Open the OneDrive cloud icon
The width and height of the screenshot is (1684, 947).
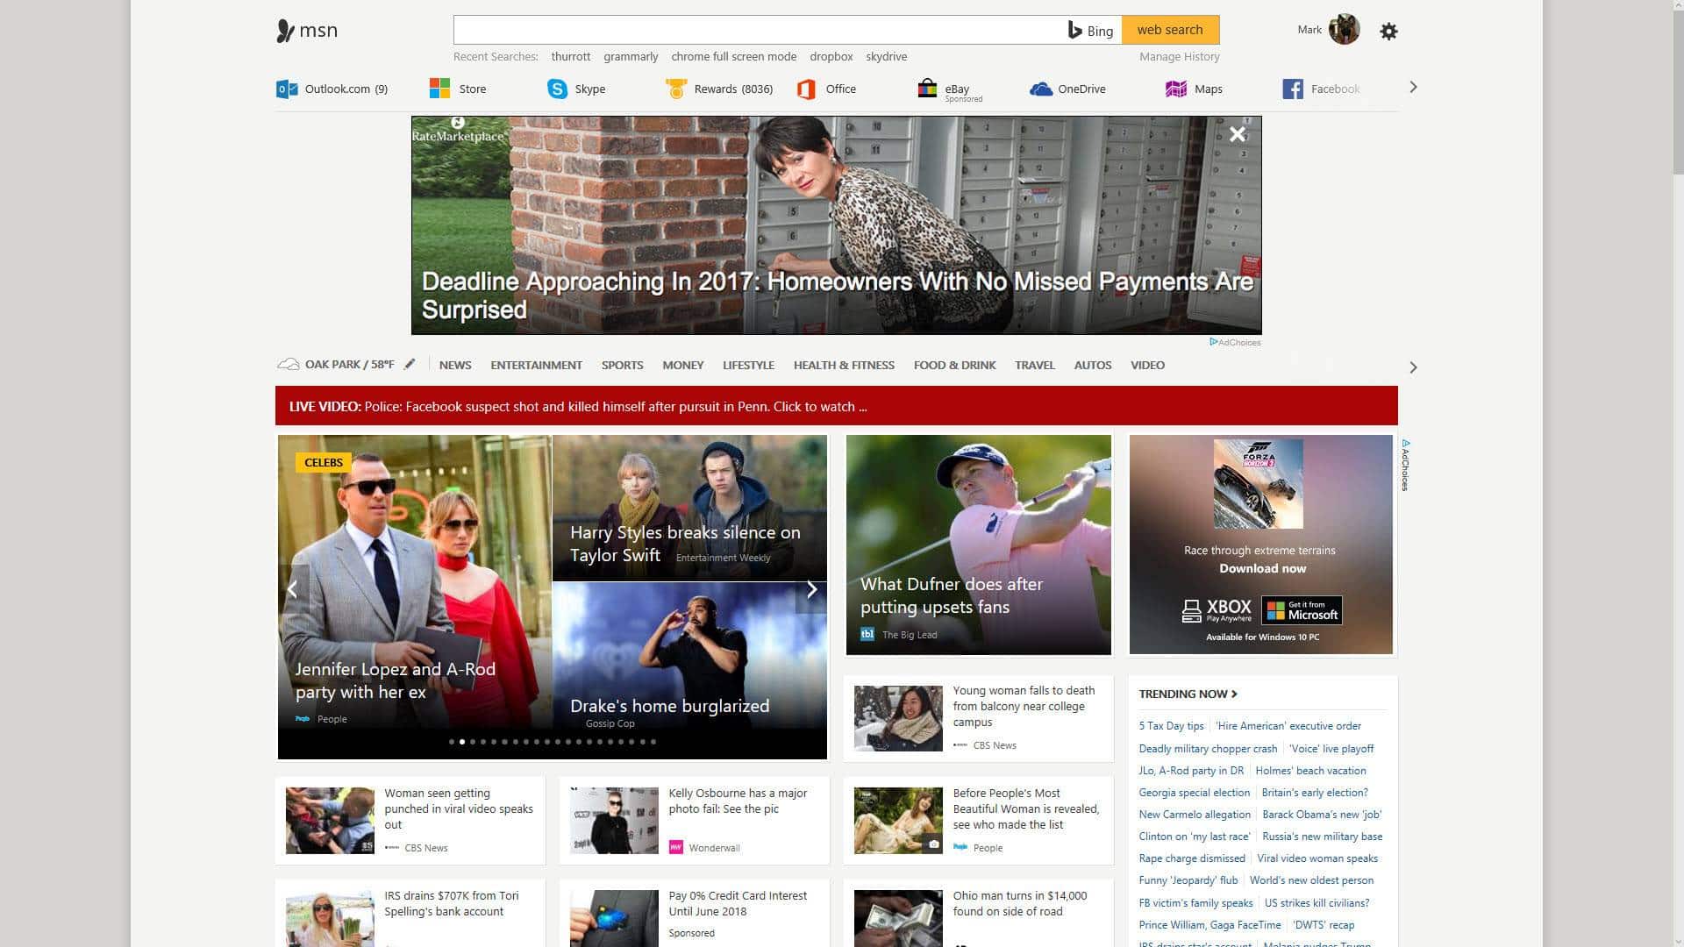1041,89
